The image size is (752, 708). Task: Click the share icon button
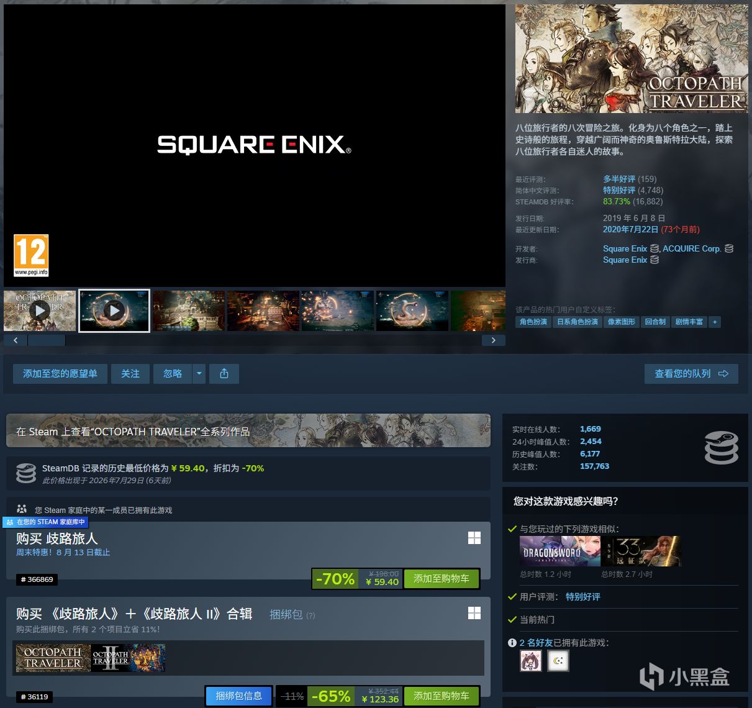pyautogui.click(x=224, y=373)
